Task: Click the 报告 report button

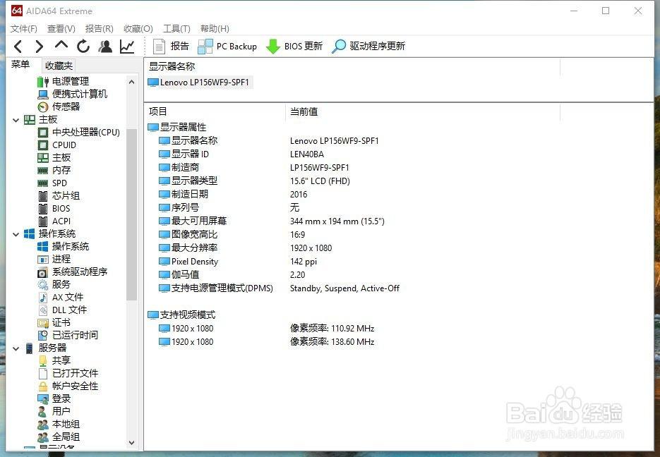Action: (172, 47)
